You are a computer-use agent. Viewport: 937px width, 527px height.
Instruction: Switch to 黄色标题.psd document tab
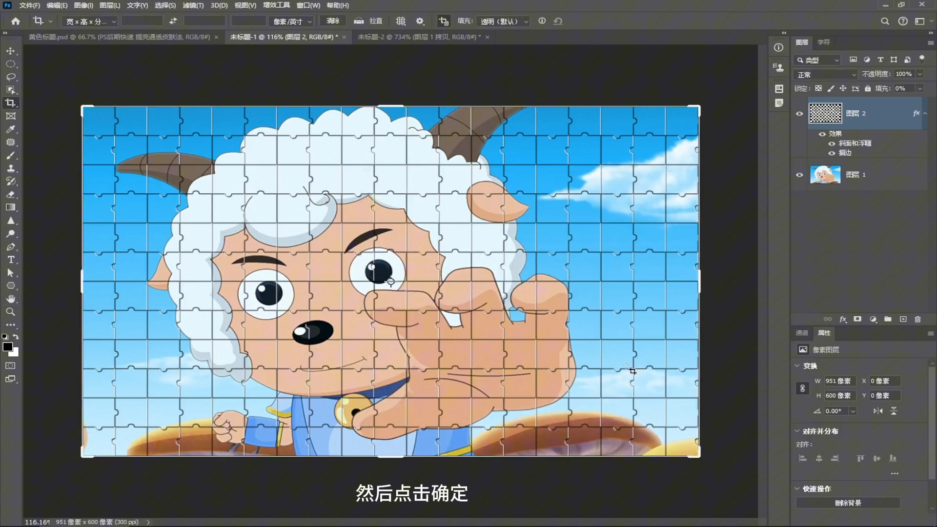tap(119, 37)
